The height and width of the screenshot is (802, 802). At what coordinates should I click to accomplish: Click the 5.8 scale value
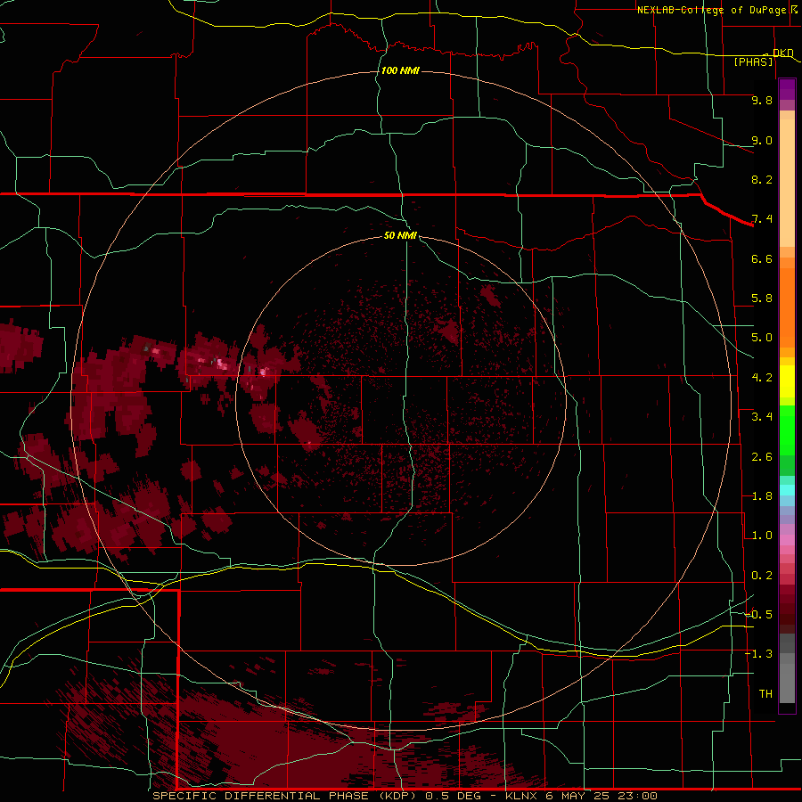762,299
